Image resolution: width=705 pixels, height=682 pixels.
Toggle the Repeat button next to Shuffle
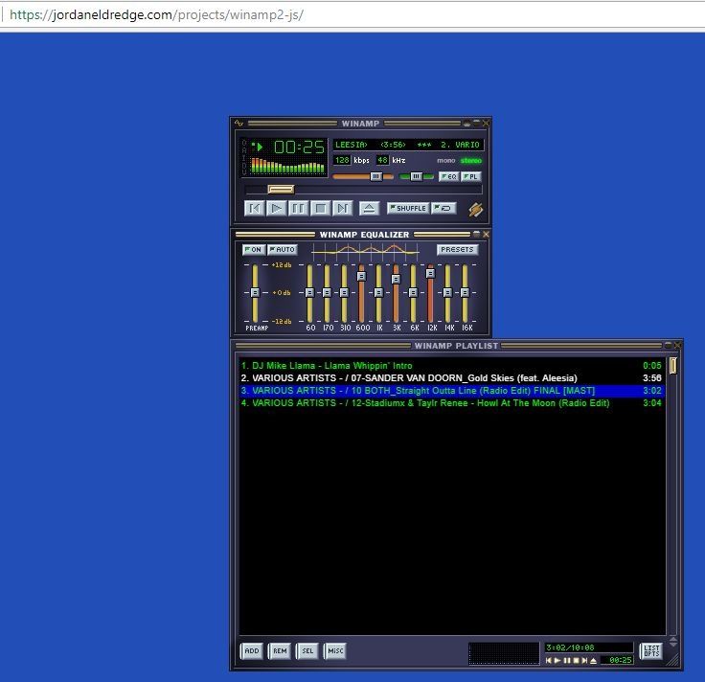tap(443, 208)
